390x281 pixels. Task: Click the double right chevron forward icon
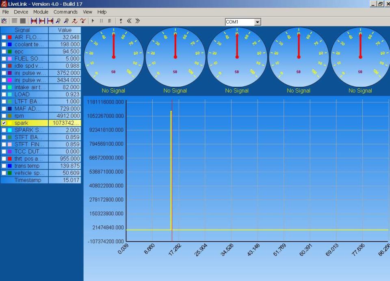(138, 21)
